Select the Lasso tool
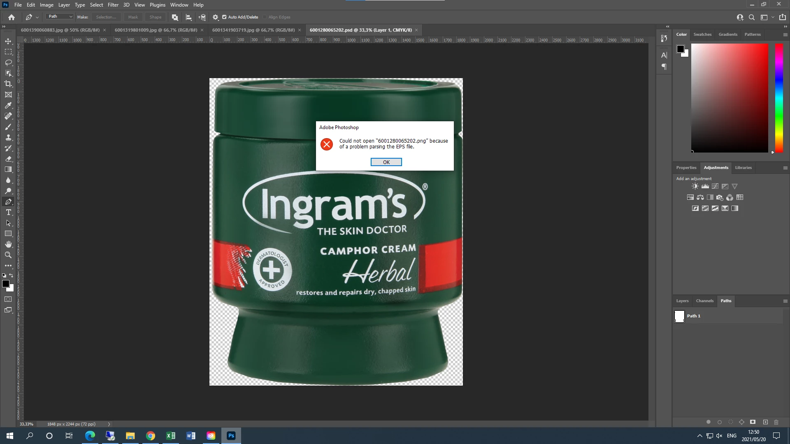Screen dimensions: 790x444 click(8, 62)
